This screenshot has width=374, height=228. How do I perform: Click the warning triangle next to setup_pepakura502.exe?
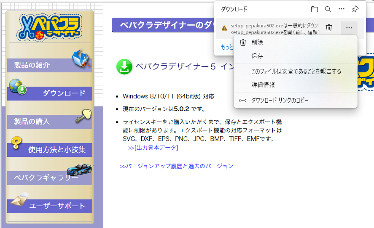(224, 28)
